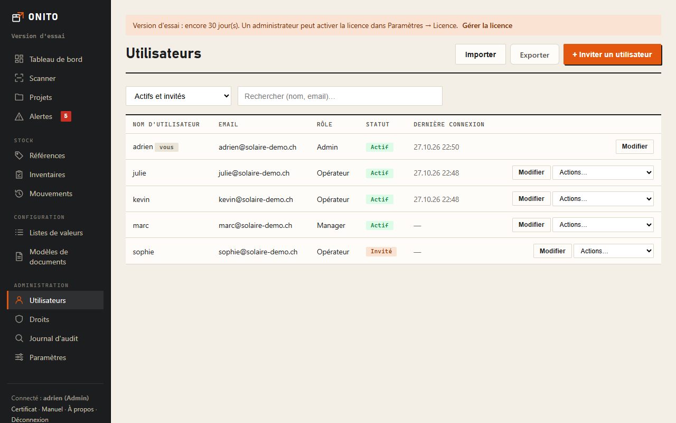The width and height of the screenshot is (676, 423).
Task: Click the Références tag icon
Action: pos(19,155)
